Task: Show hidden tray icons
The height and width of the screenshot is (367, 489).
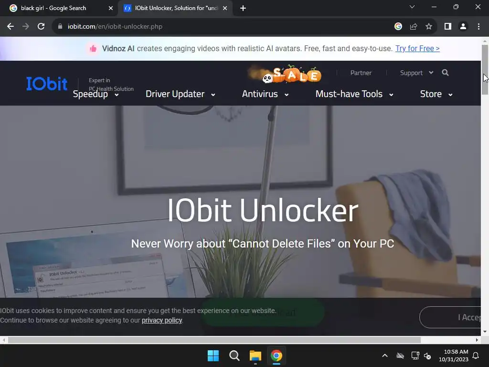Action: [385, 356]
